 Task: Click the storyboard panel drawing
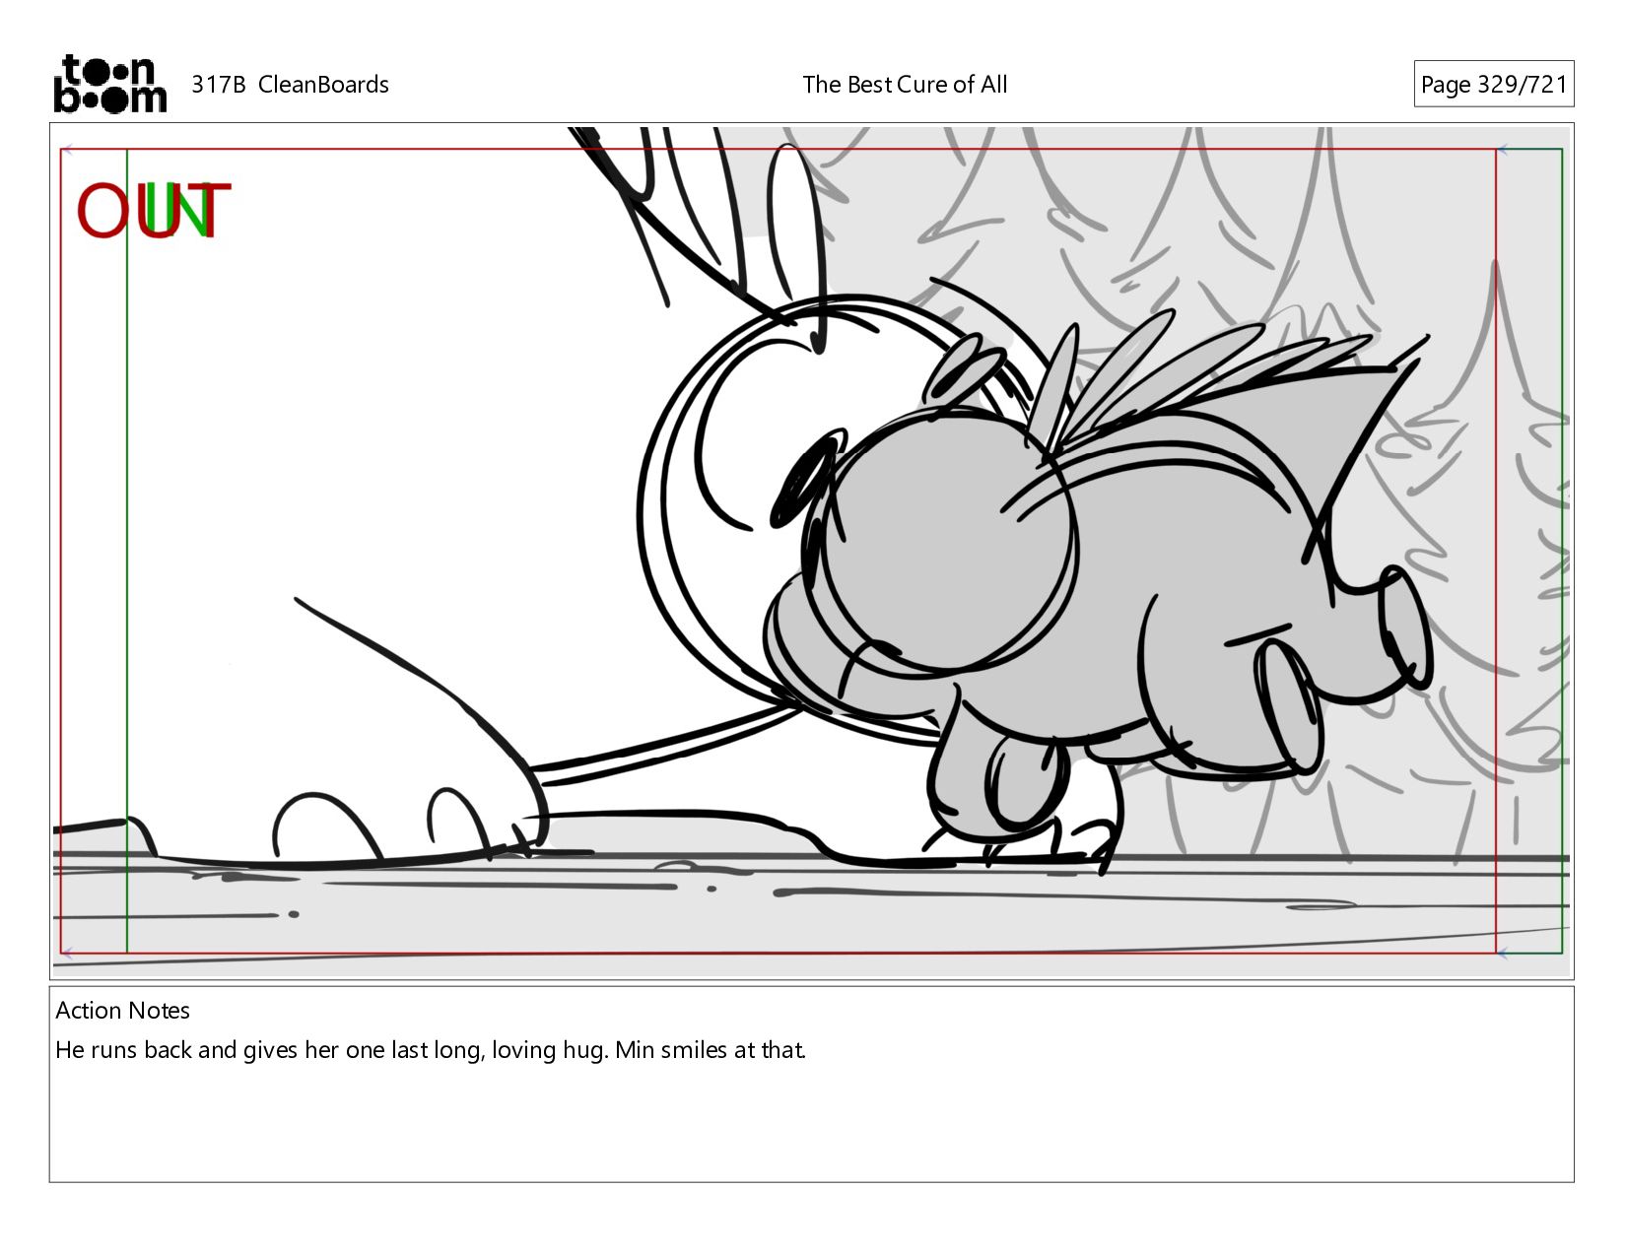click(811, 551)
